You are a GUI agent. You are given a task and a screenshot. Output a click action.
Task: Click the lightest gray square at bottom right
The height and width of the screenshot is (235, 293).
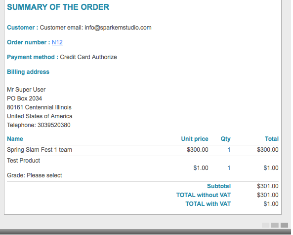click(265, 225)
